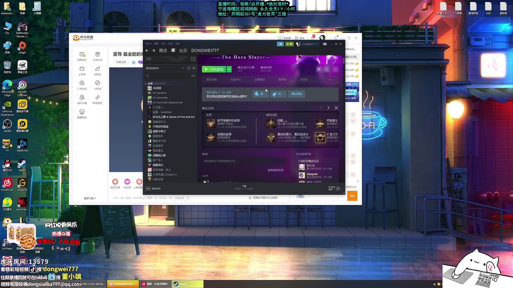
Task: Open friend xiaoyuer's avatar
Action: (x=302, y=175)
